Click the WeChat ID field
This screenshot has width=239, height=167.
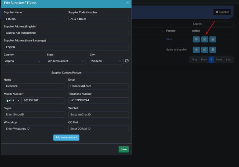click(x=99, y=115)
